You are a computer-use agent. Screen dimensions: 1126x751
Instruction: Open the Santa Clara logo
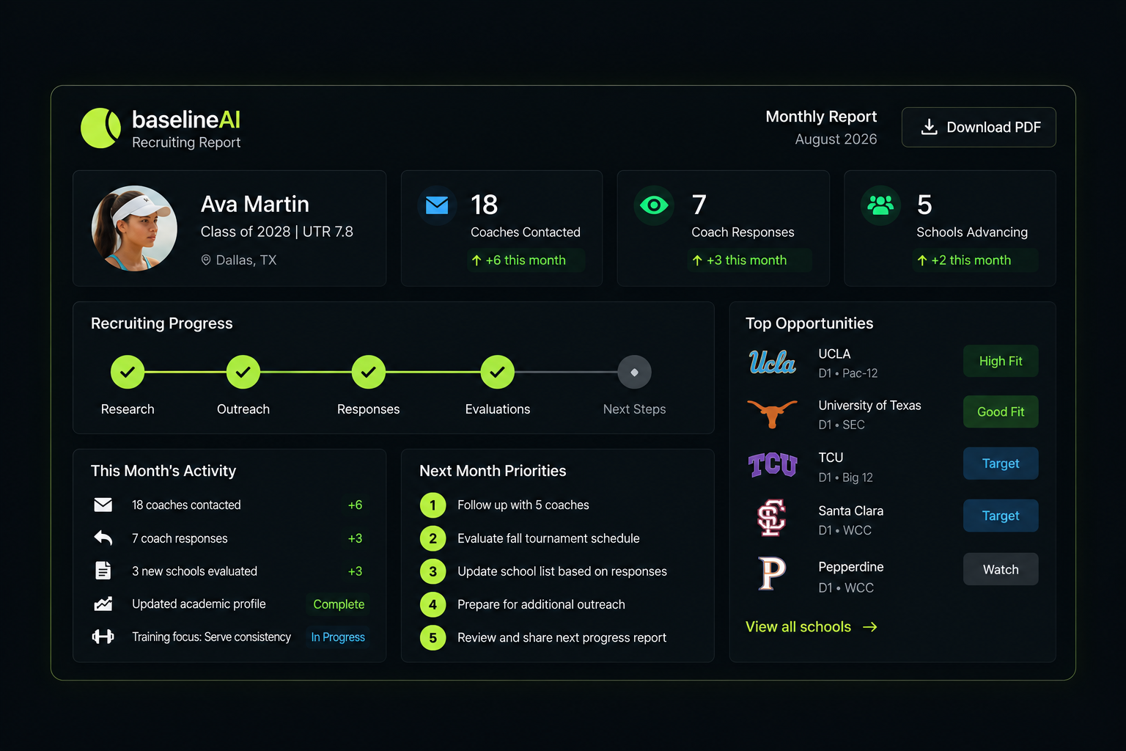click(x=772, y=518)
